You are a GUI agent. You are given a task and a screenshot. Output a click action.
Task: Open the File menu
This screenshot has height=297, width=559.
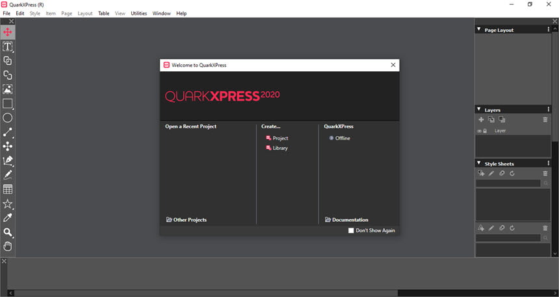pos(6,13)
